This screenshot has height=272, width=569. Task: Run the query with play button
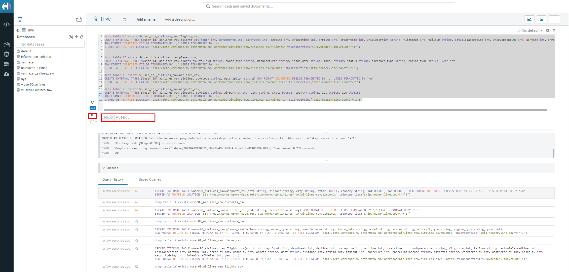[x=92, y=115]
